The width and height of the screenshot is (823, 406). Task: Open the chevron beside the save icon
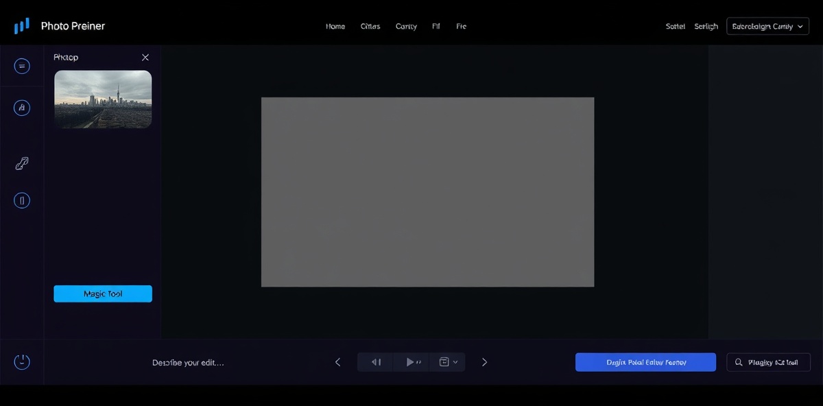[454, 361]
